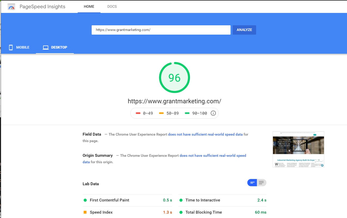
Task: Open Origin Summary insufficient speed data link
Action: tap(213, 155)
